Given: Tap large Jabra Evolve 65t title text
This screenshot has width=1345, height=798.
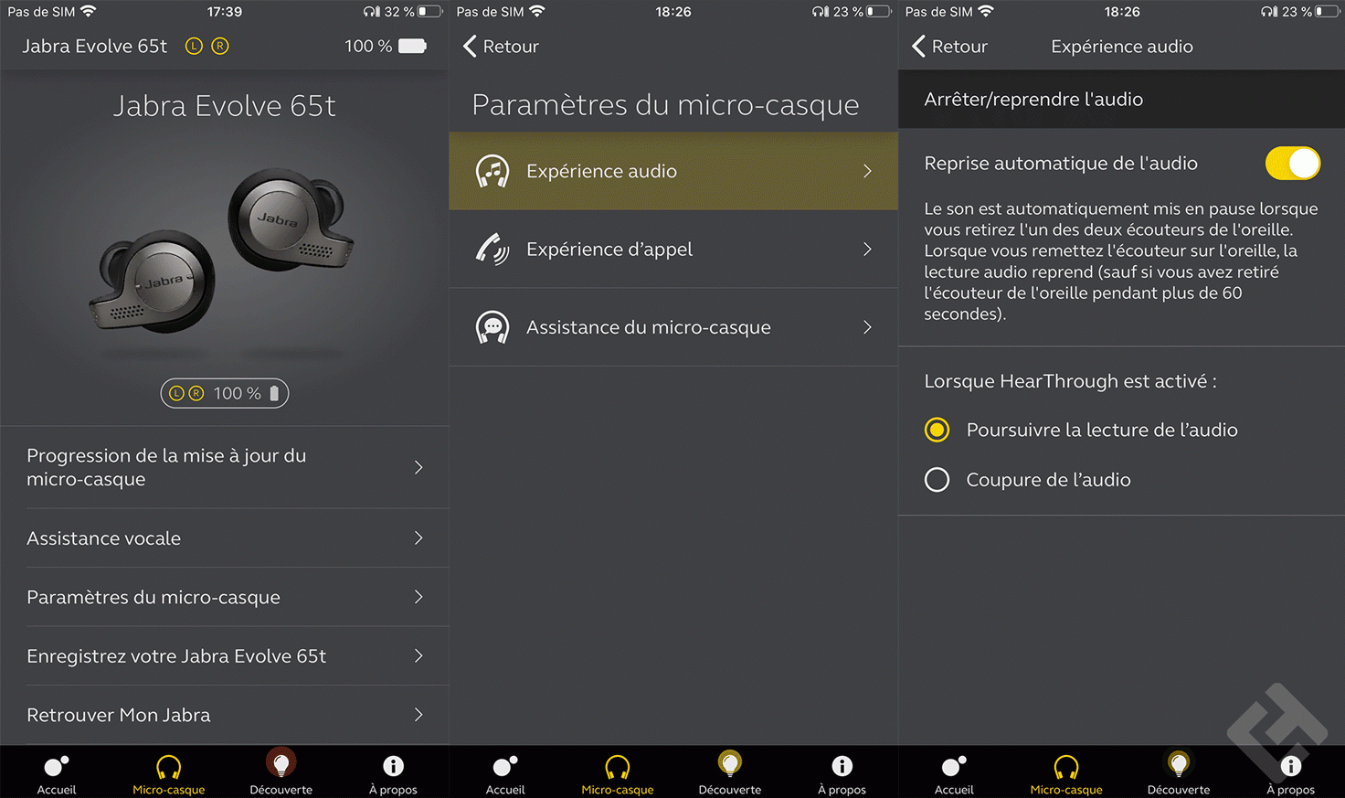Looking at the screenshot, I should coord(225,106).
